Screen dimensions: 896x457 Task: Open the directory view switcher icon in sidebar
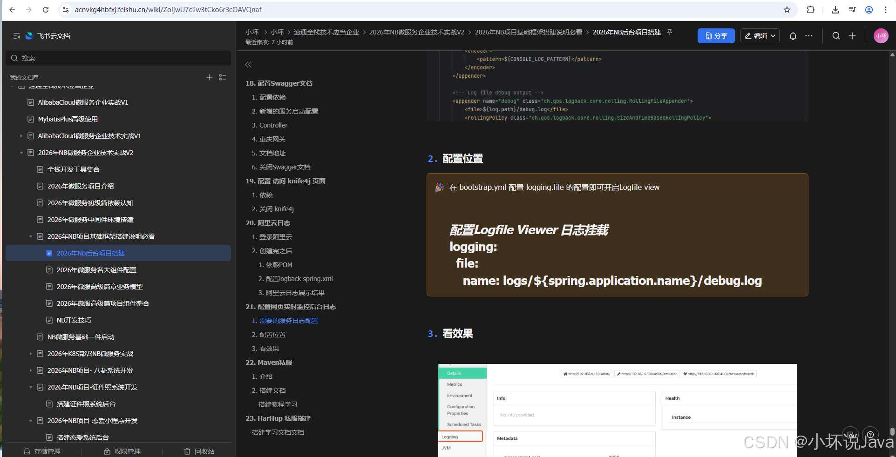(223, 77)
